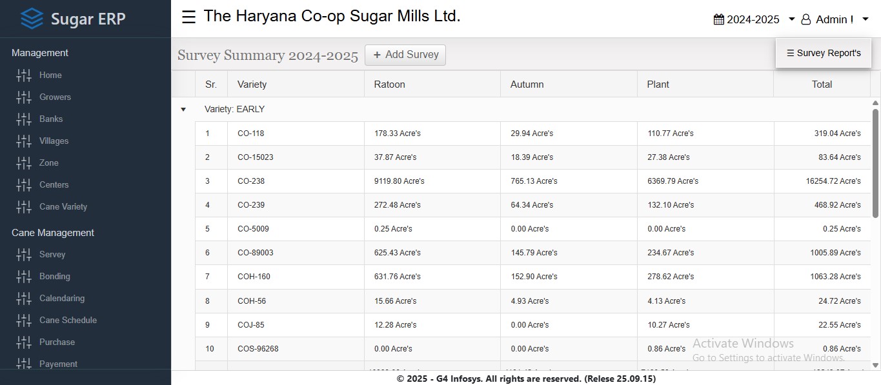Click the Home sliders icon in sidebar

tap(24, 75)
